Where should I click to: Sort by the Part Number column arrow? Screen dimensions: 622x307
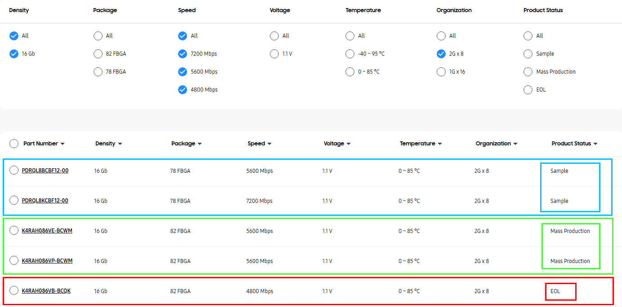63,144
